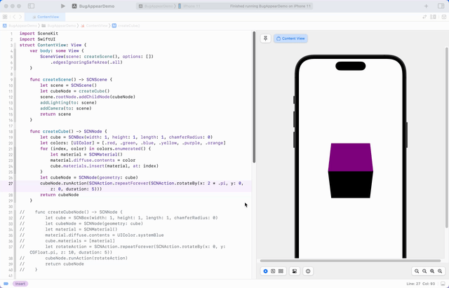Click the '.purple' color in colors array

click(x=191, y=143)
